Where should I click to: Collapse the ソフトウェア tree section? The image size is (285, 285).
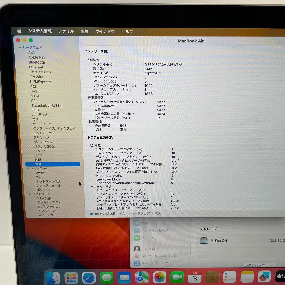[30, 194]
